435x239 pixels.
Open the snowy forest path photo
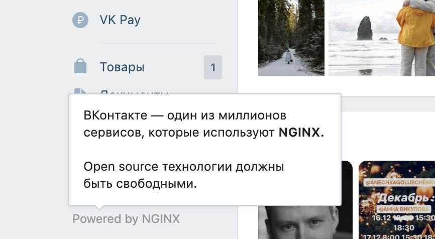291,38
